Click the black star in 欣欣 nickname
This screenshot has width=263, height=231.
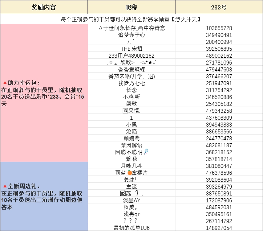150,63
